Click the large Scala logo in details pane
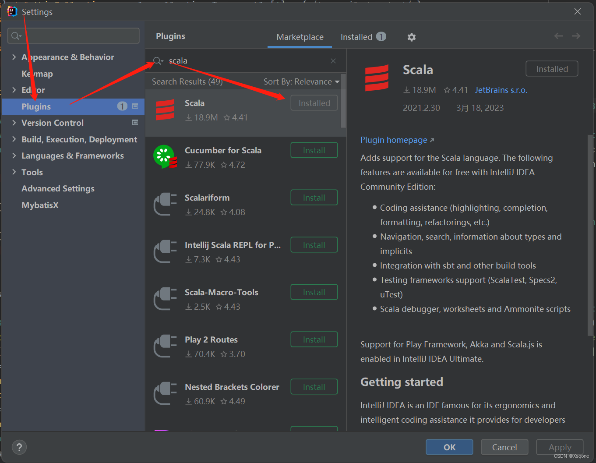Screen dimensions: 596x463 pyautogui.click(x=377, y=78)
